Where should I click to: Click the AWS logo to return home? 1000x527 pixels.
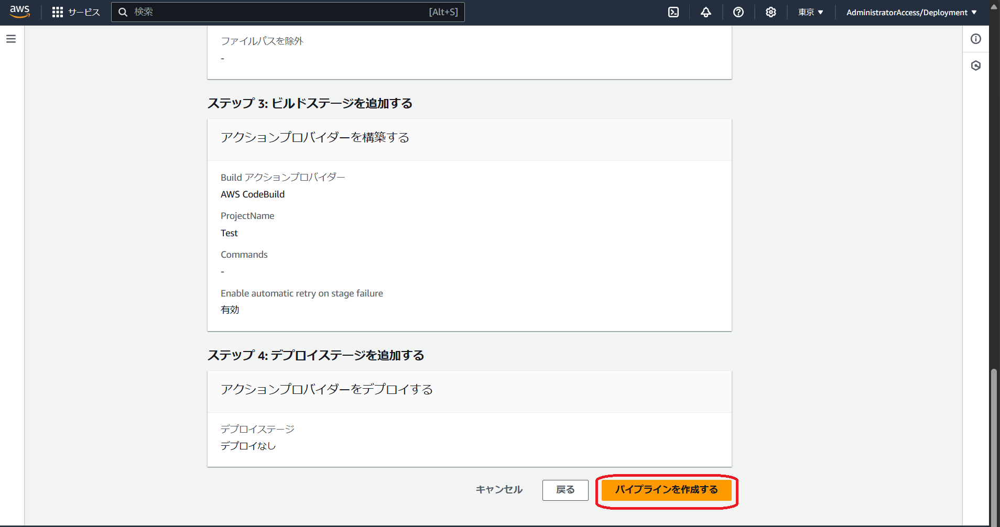tap(19, 12)
